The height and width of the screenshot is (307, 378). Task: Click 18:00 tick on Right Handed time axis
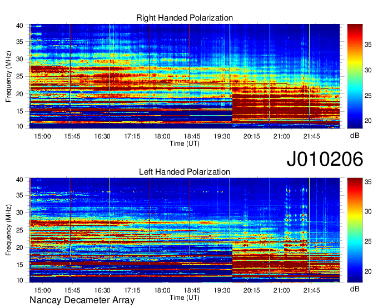[162, 136]
